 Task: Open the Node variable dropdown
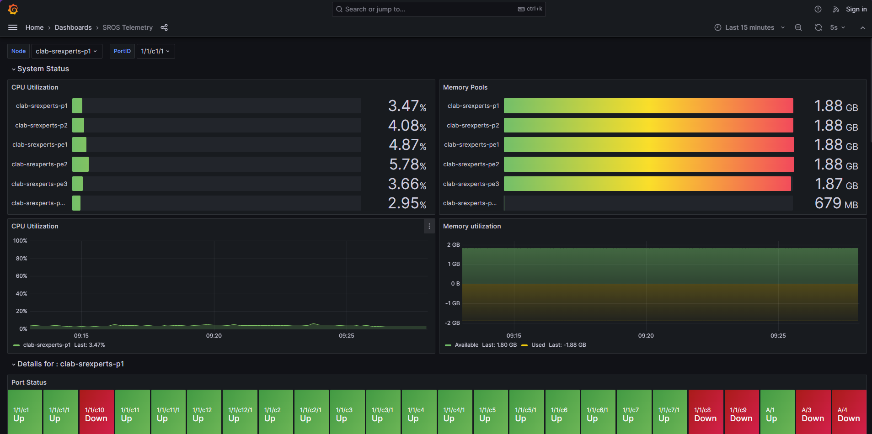pos(67,51)
